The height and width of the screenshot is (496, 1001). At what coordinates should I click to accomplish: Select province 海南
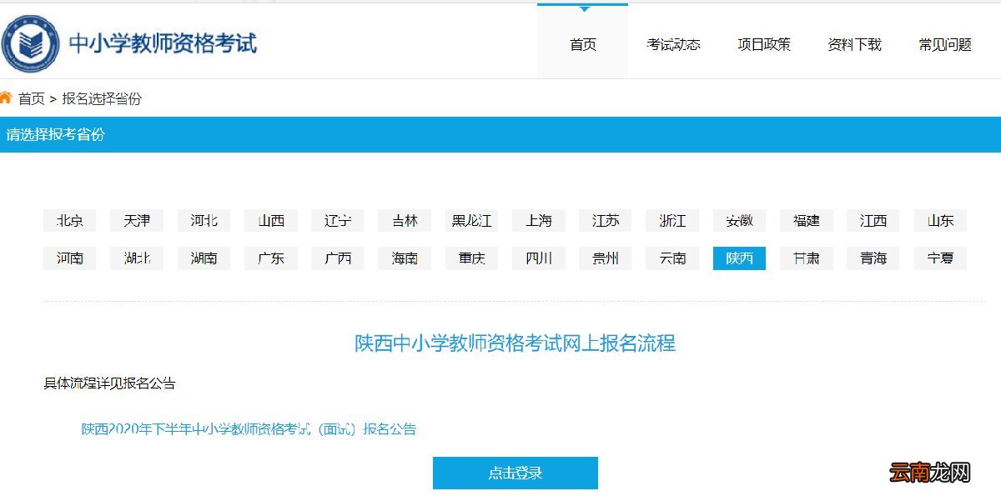tap(405, 258)
